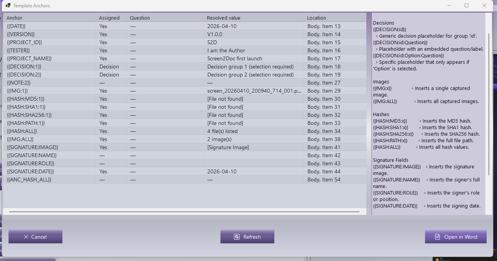Click 'Decision group 2 (selection required)' cell
This screenshot has height=261, width=497.
250,75
